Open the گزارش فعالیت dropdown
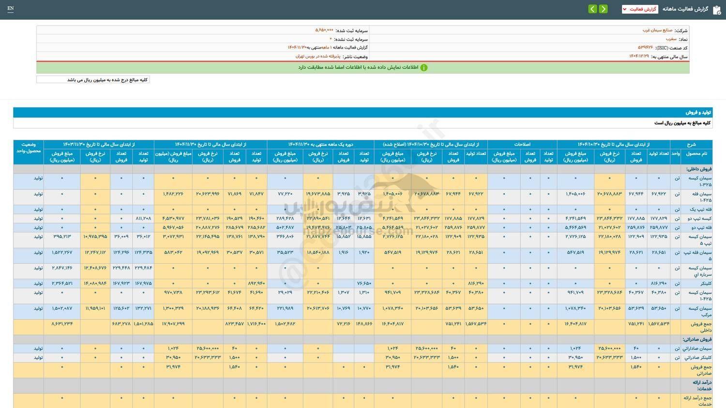This screenshot has height=408, width=726. click(x=639, y=9)
